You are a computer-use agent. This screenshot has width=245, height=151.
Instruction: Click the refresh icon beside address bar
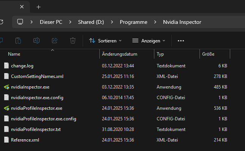click(1, 22)
